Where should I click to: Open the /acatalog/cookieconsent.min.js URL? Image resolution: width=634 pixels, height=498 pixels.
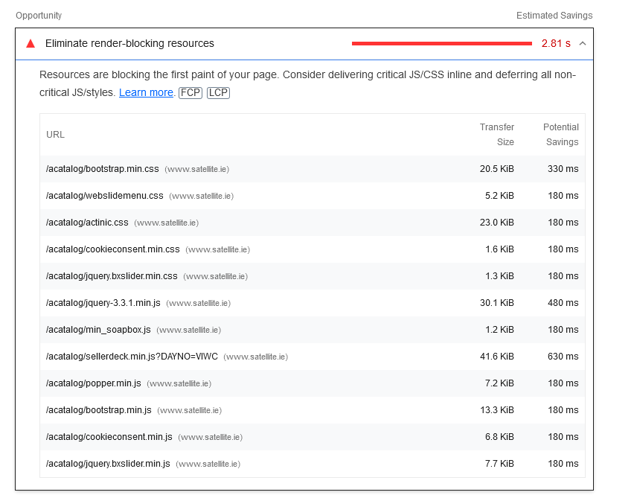coord(109,437)
